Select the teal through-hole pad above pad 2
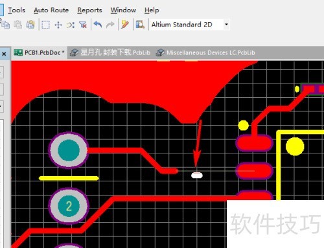 (69, 150)
